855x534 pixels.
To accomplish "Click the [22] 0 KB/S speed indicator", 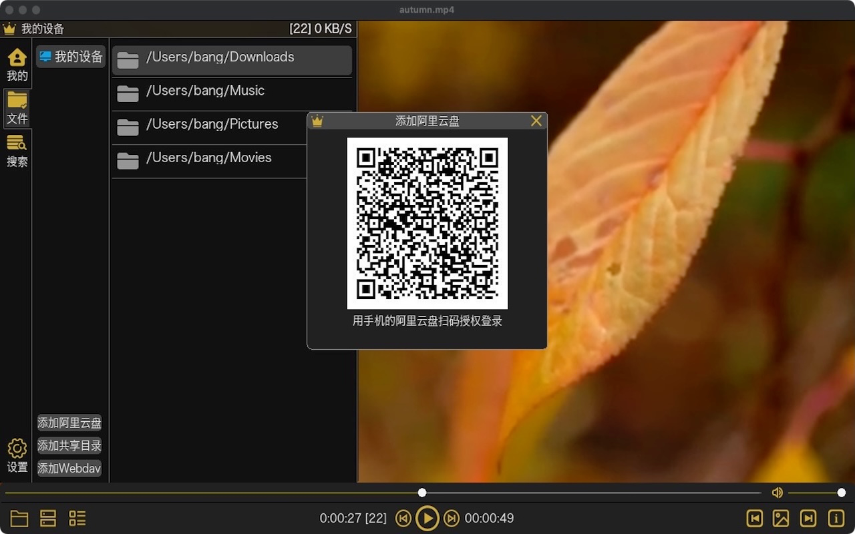I will coord(321,29).
